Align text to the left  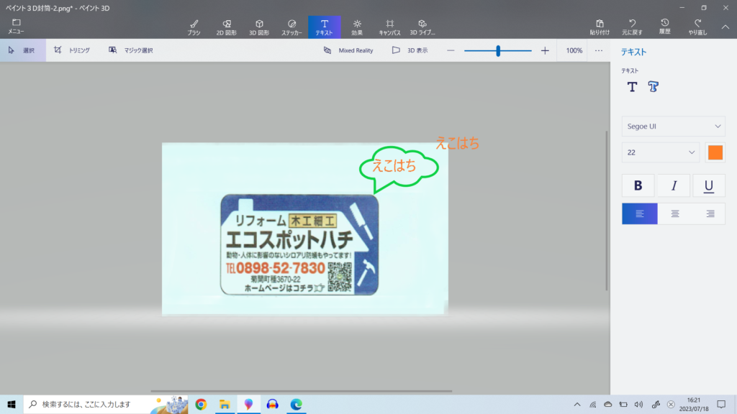point(640,213)
